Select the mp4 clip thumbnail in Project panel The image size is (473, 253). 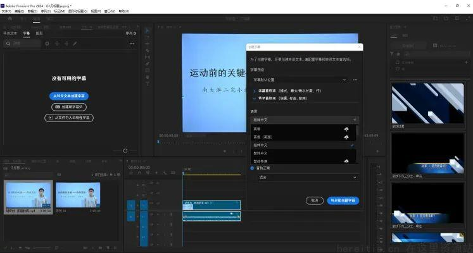28,195
